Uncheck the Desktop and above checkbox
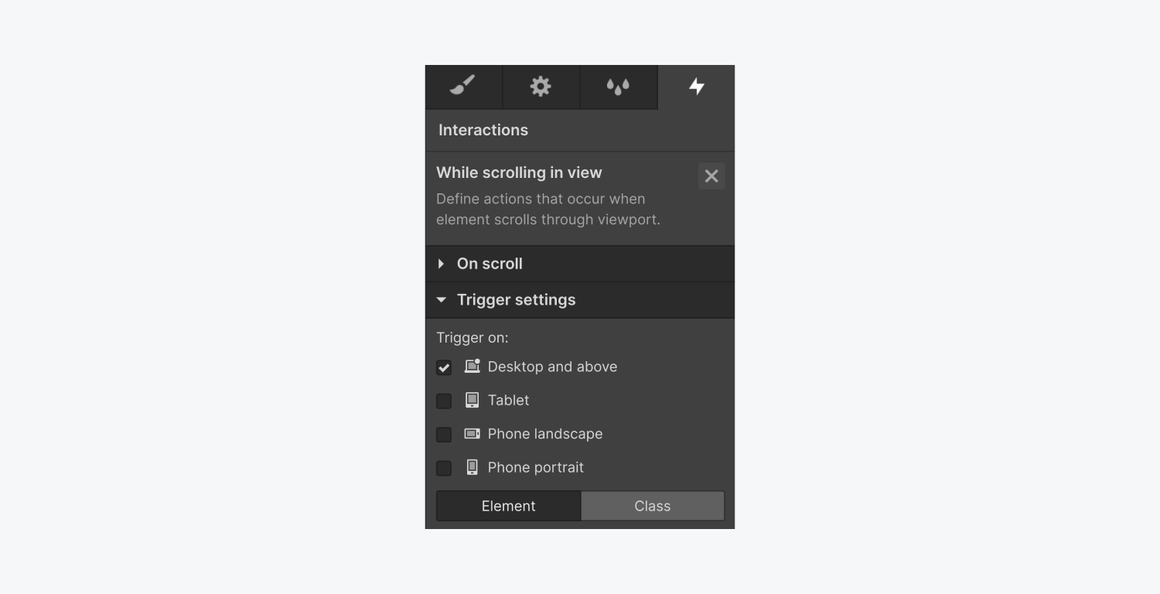 point(444,367)
